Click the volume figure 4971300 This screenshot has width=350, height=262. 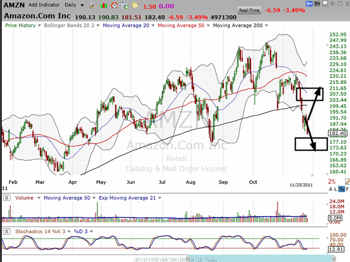click(223, 17)
